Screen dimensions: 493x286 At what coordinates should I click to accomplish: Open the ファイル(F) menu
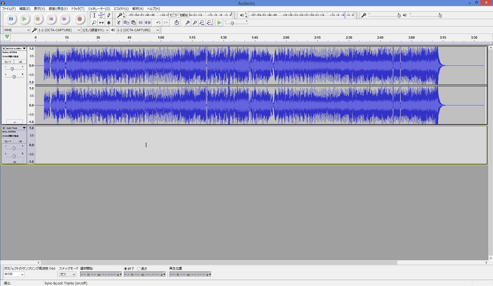click(x=9, y=9)
